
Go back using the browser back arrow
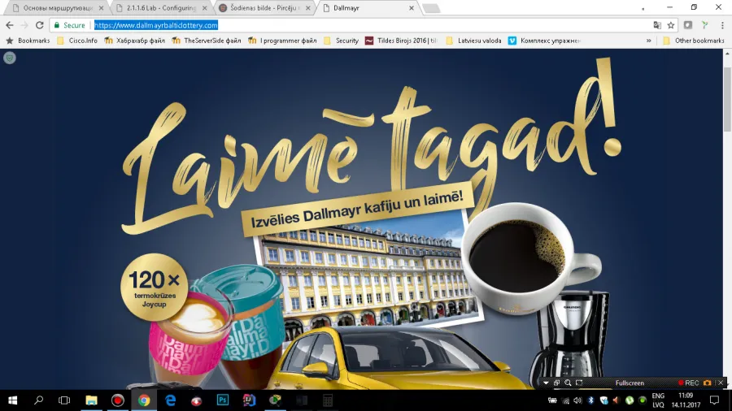pyautogui.click(x=9, y=25)
